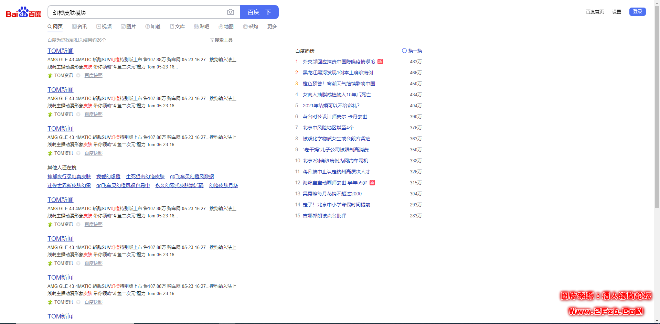Open hot item 著名时装设计师皮尔·卡丹去世

tap(335, 117)
